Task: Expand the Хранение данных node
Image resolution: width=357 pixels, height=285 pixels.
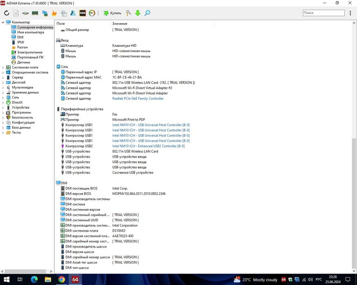Action: (x=3, y=92)
